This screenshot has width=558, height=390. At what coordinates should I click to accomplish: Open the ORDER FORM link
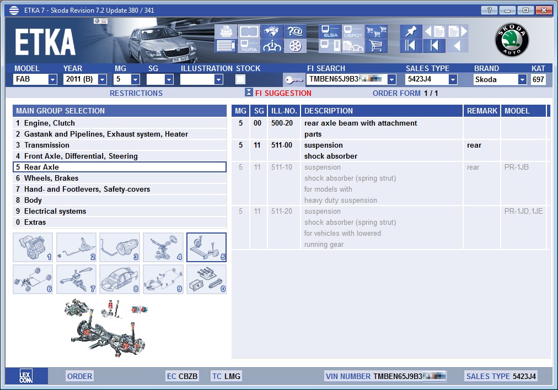click(x=396, y=93)
